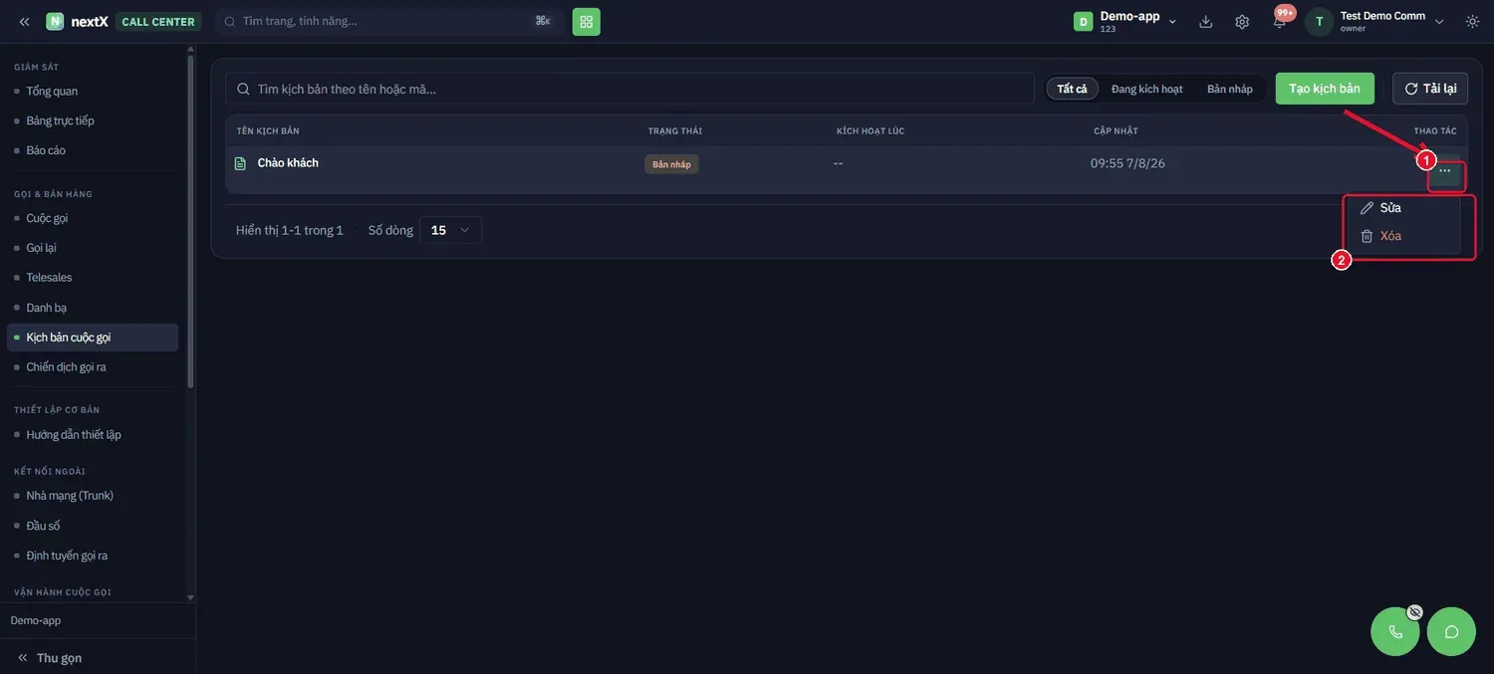Screen dimensions: 1494x674
Task: Click the green D workspace avatar
Action: point(1083,21)
